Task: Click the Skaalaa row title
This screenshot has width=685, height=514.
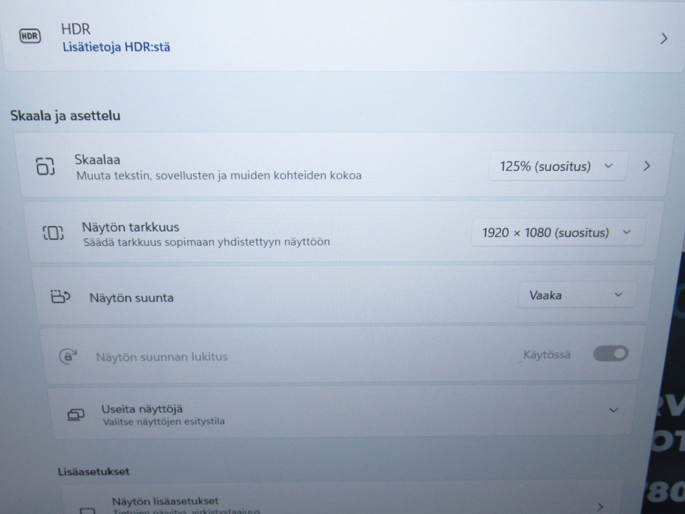Action: pos(97,160)
